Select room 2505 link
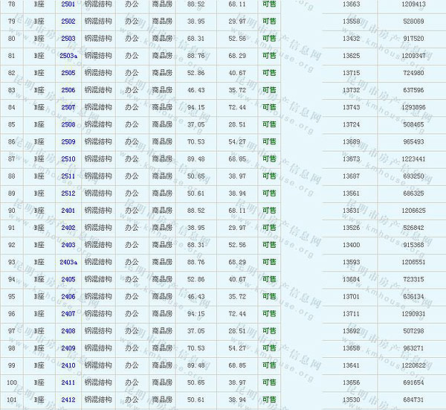The image size is (446, 410). 68,73
